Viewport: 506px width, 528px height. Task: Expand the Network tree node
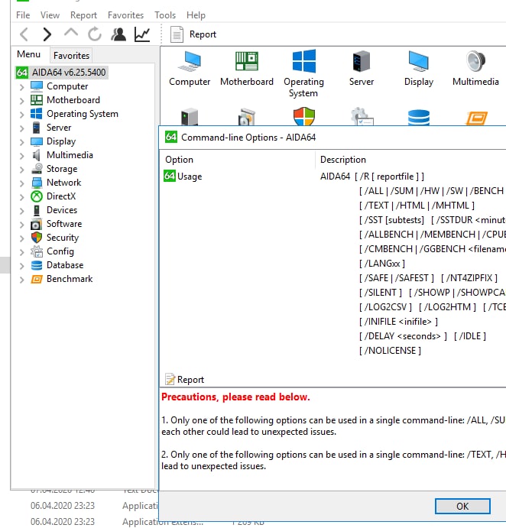(x=22, y=183)
